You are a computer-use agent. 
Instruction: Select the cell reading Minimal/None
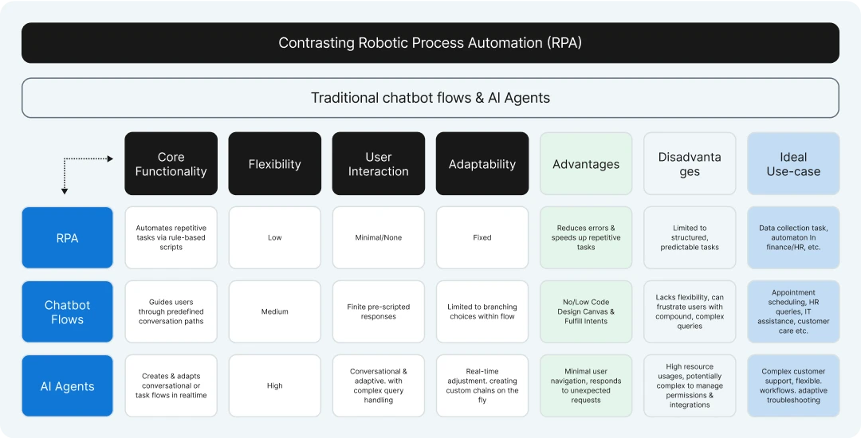(379, 238)
